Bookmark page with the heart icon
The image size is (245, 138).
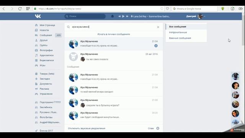167,8
